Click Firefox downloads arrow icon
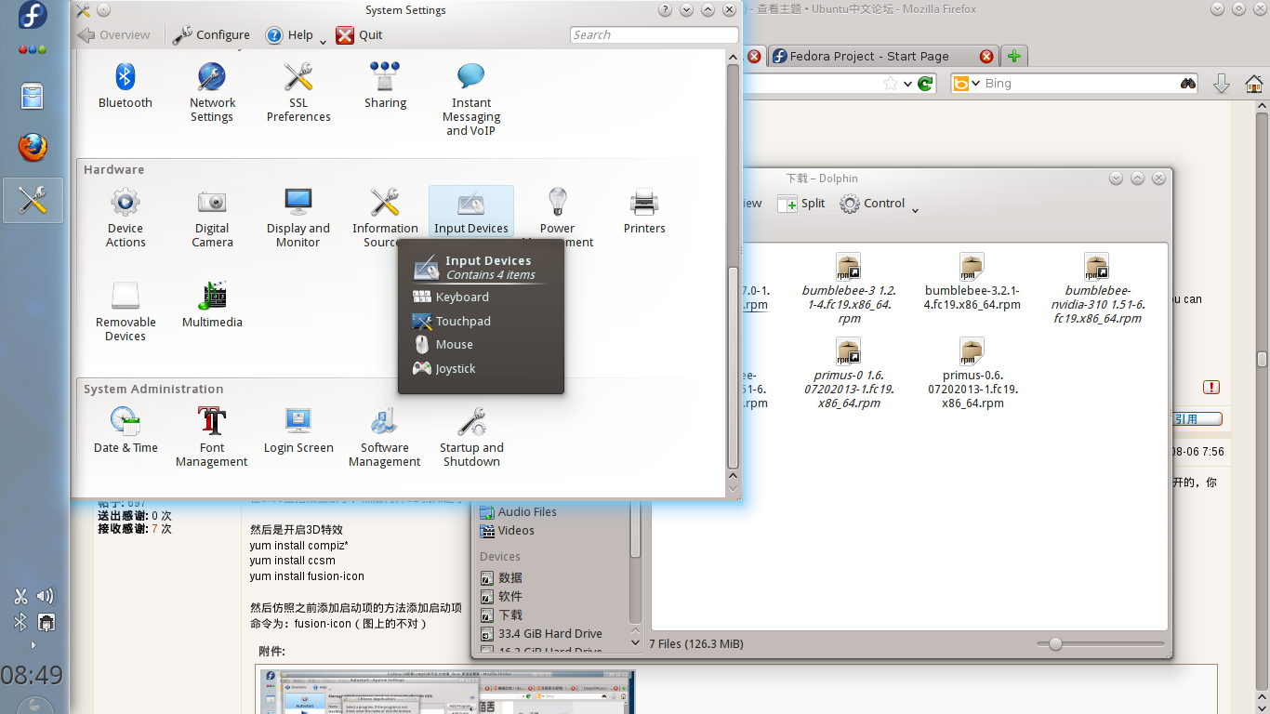This screenshot has height=714, width=1270. pos(1222,84)
